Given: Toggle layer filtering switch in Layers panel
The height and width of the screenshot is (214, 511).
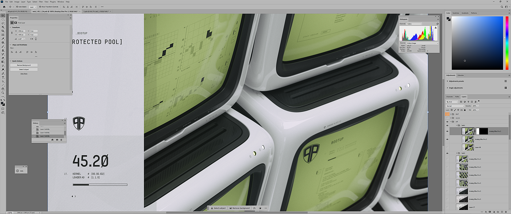Looking at the screenshot, I should [479, 101].
